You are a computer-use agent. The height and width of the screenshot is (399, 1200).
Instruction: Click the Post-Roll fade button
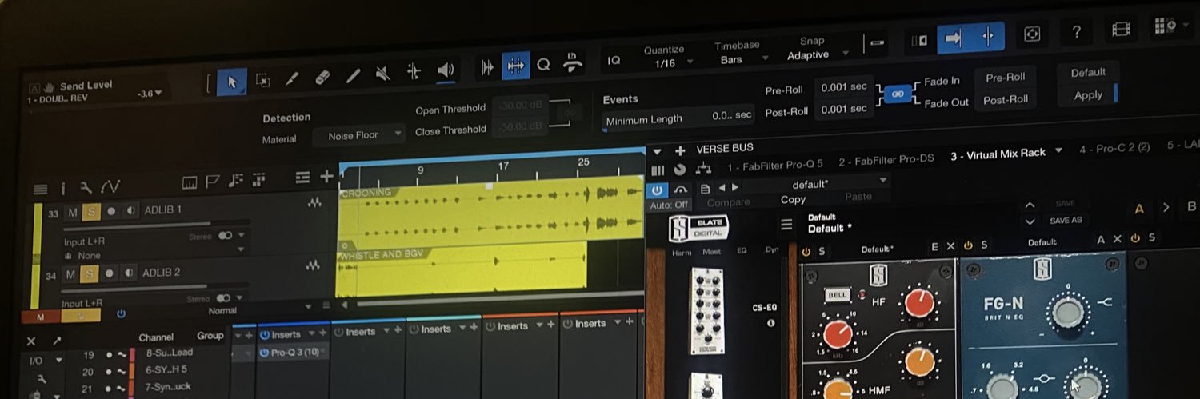[x=1005, y=99]
